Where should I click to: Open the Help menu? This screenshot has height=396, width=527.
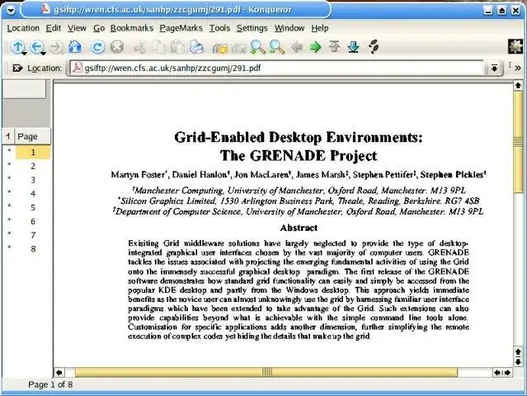coord(320,28)
